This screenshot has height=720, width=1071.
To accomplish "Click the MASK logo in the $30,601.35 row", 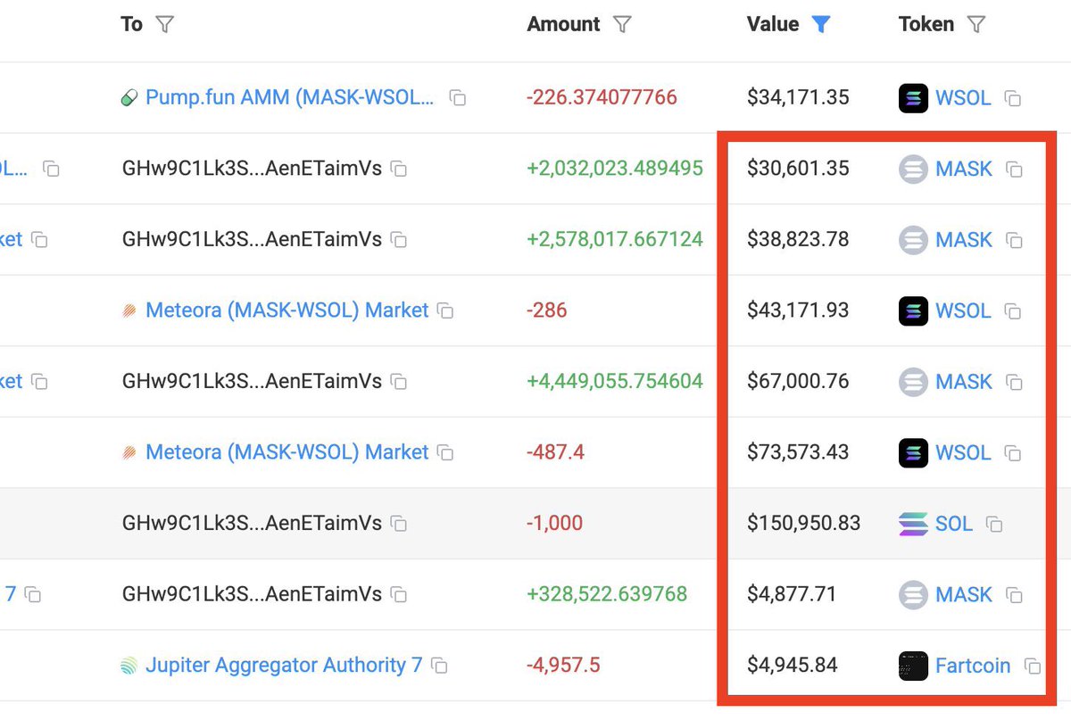I will (913, 169).
